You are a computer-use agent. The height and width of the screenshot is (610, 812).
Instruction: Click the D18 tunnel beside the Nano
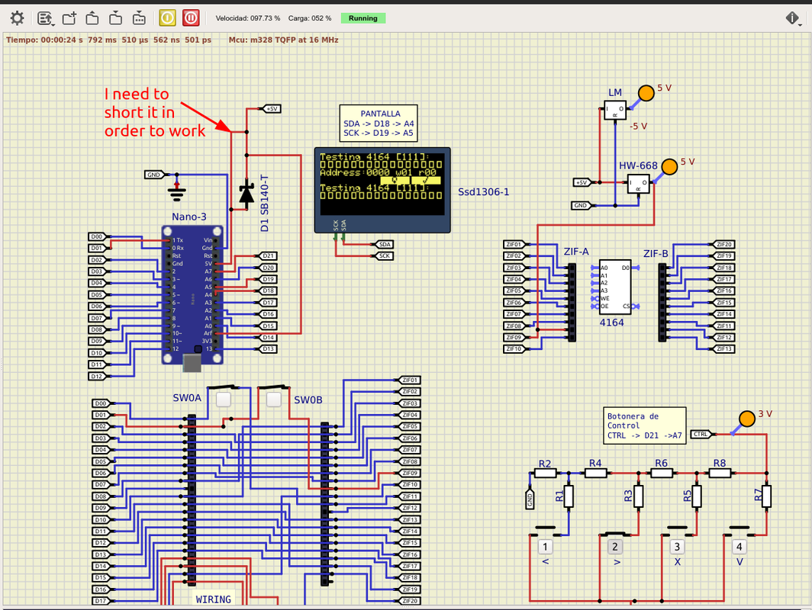point(266,291)
